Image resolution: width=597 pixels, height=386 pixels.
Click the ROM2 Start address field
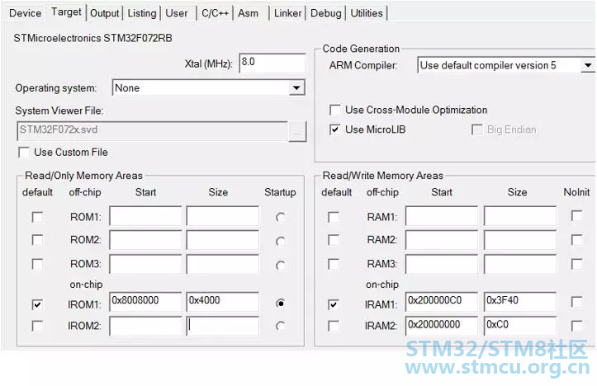(x=145, y=239)
